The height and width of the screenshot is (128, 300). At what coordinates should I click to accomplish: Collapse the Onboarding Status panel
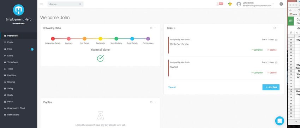click(155, 28)
